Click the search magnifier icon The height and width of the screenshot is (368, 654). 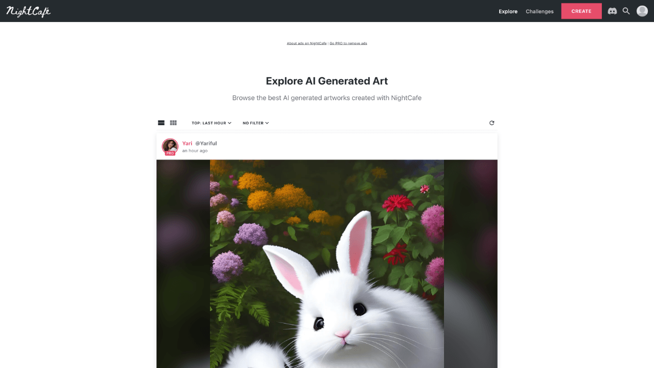tap(626, 11)
